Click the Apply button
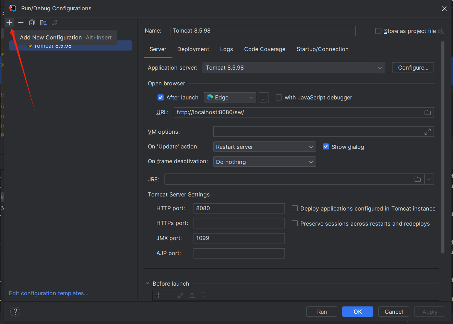Viewport: 453px width, 324px height. coord(430,312)
